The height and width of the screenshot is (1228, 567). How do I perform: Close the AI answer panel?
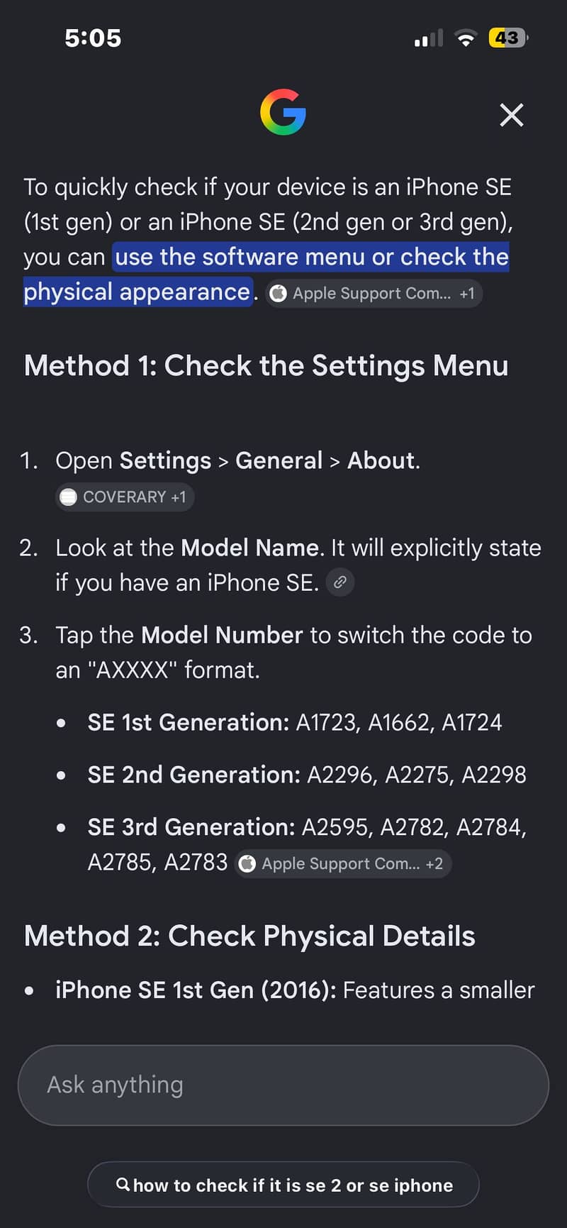[x=511, y=115]
